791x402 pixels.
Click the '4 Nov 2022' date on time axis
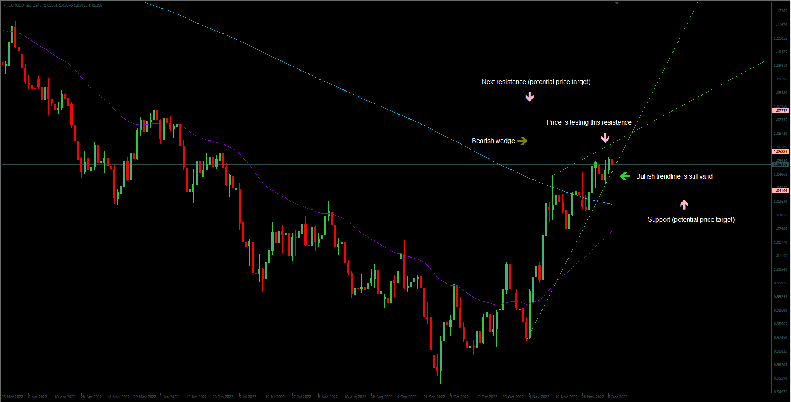[x=539, y=397]
